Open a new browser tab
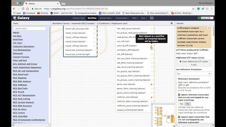Viewport: 226px width, 127px height. point(63,4)
